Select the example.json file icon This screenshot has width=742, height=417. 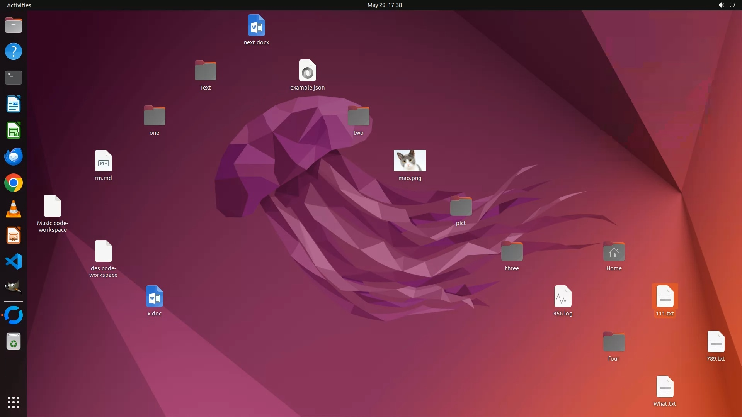(x=307, y=71)
